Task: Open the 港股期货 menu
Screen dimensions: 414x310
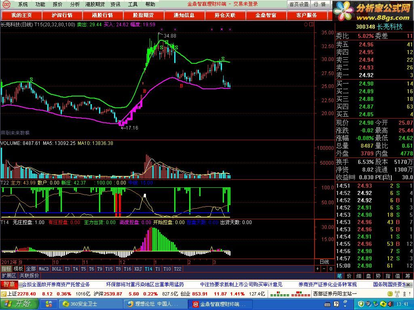Action: click(95, 4)
